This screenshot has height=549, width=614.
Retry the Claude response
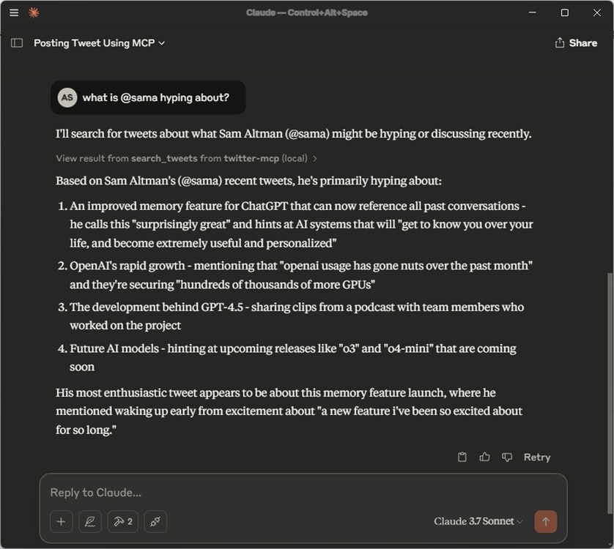click(x=536, y=457)
